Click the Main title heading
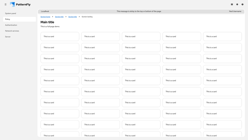 click(47, 22)
